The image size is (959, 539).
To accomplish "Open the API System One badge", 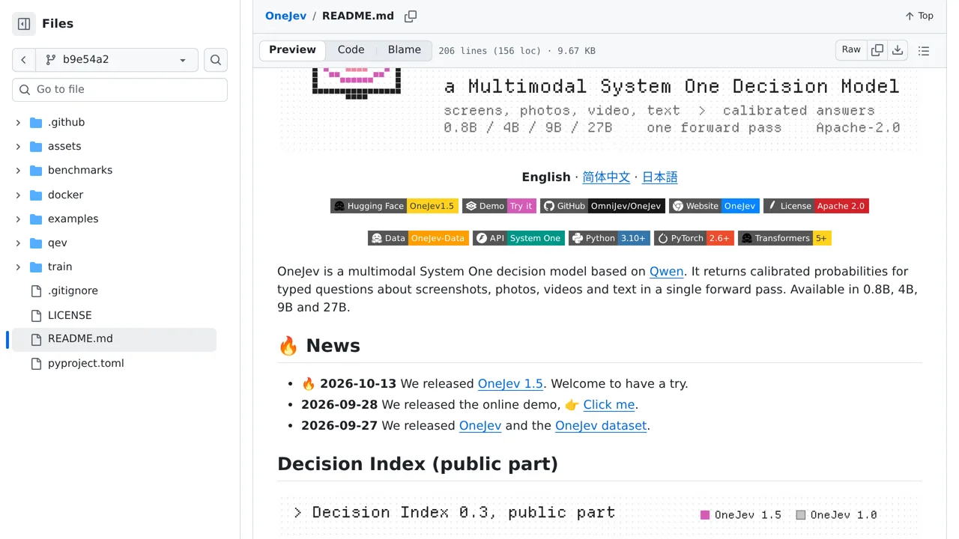I will tap(518, 238).
